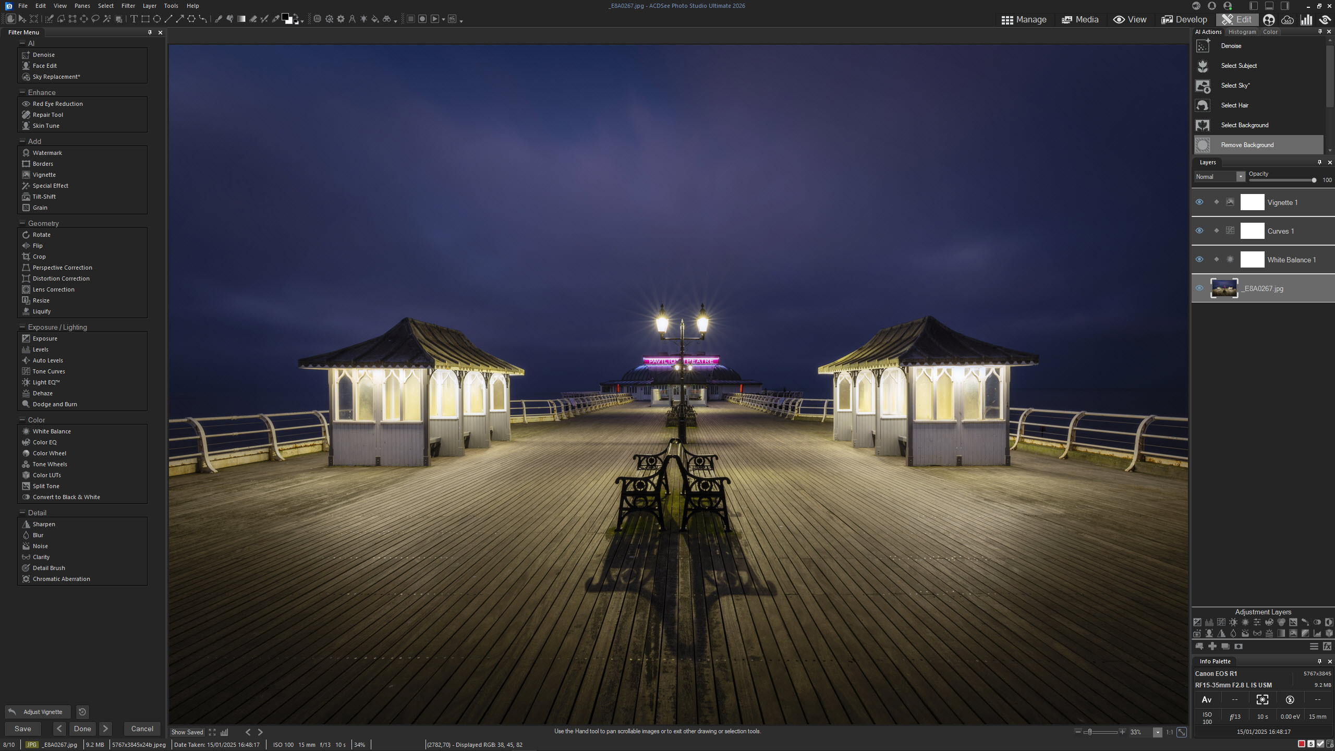Open the Normal blend mode dropdown
Image resolution: width=1335 pixels, height=751 pixels.
point(1241,177)
